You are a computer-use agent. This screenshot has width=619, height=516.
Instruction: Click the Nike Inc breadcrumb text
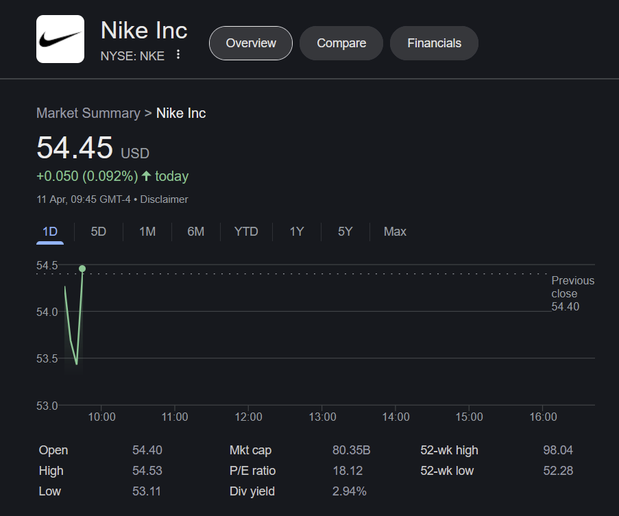tap(181, 113)
